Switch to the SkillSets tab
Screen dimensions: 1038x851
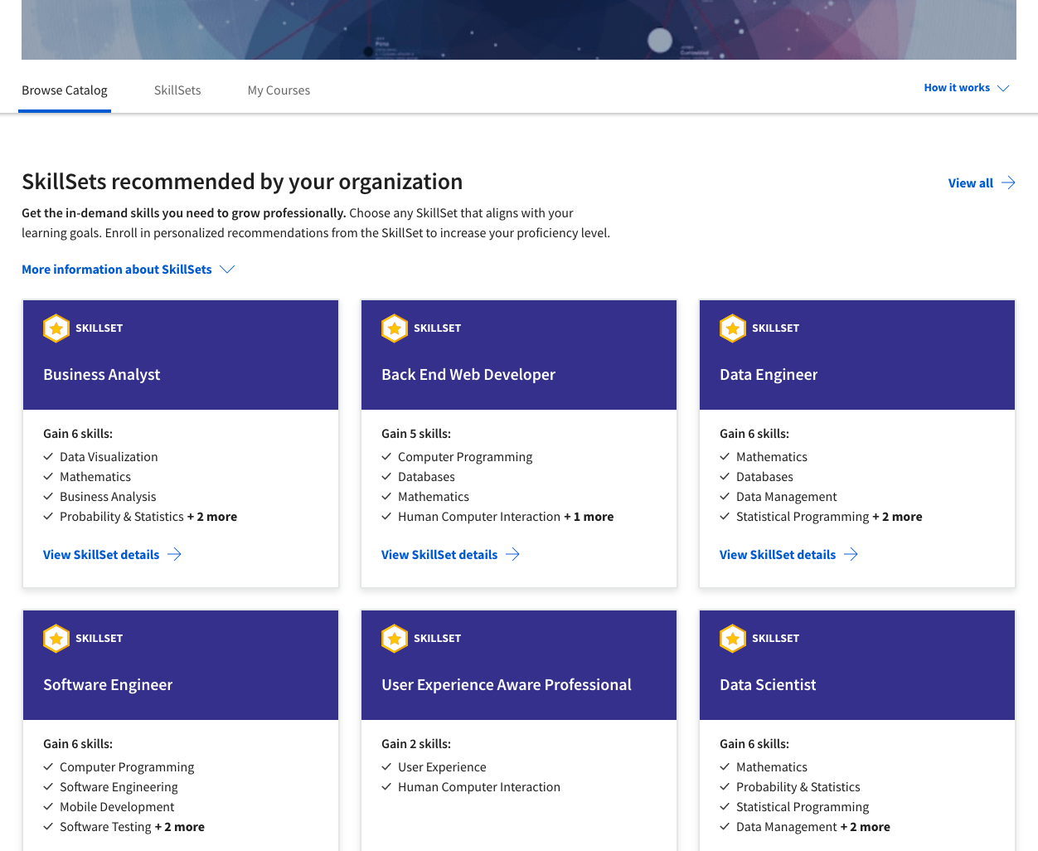(x=177, y=90)
